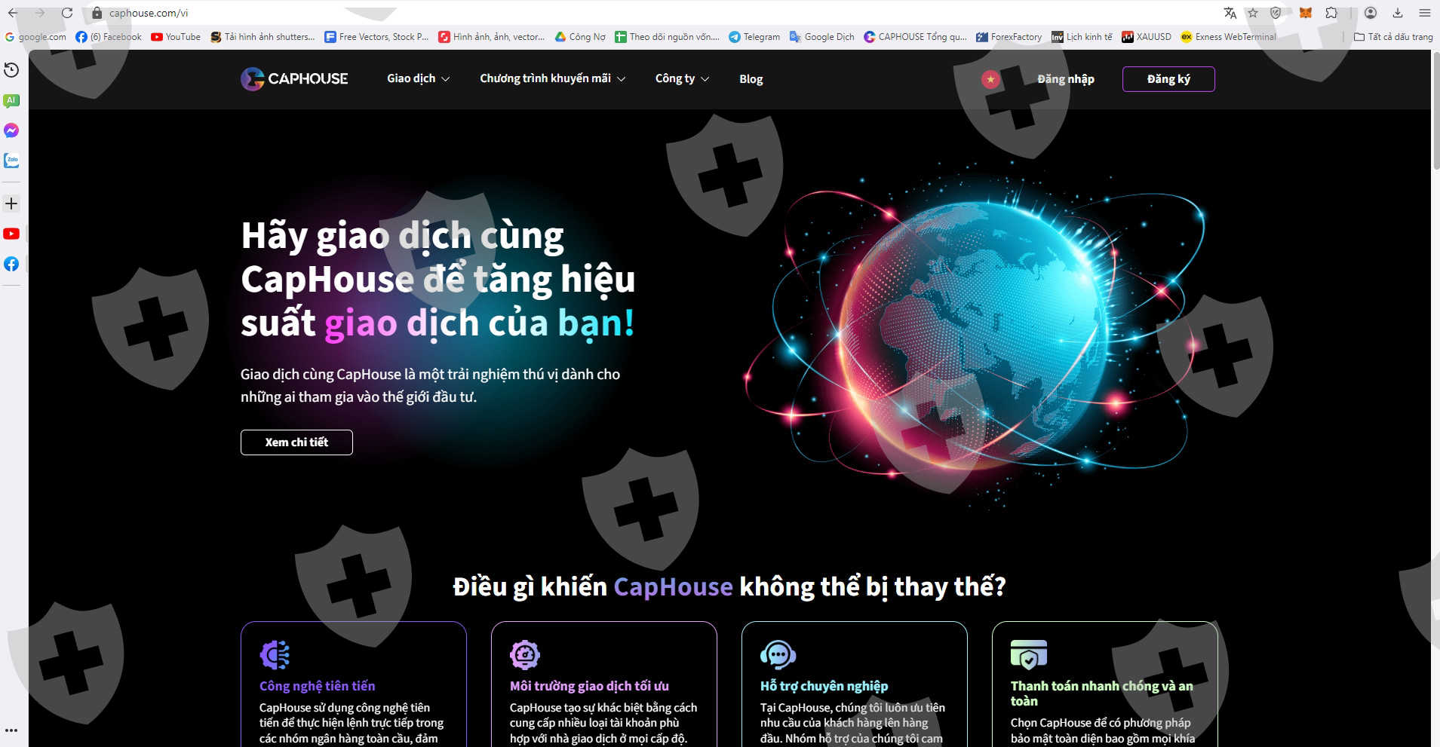Click the YouTube sidebar shortcut
The image size is (1440, 747).
(11, 234)
